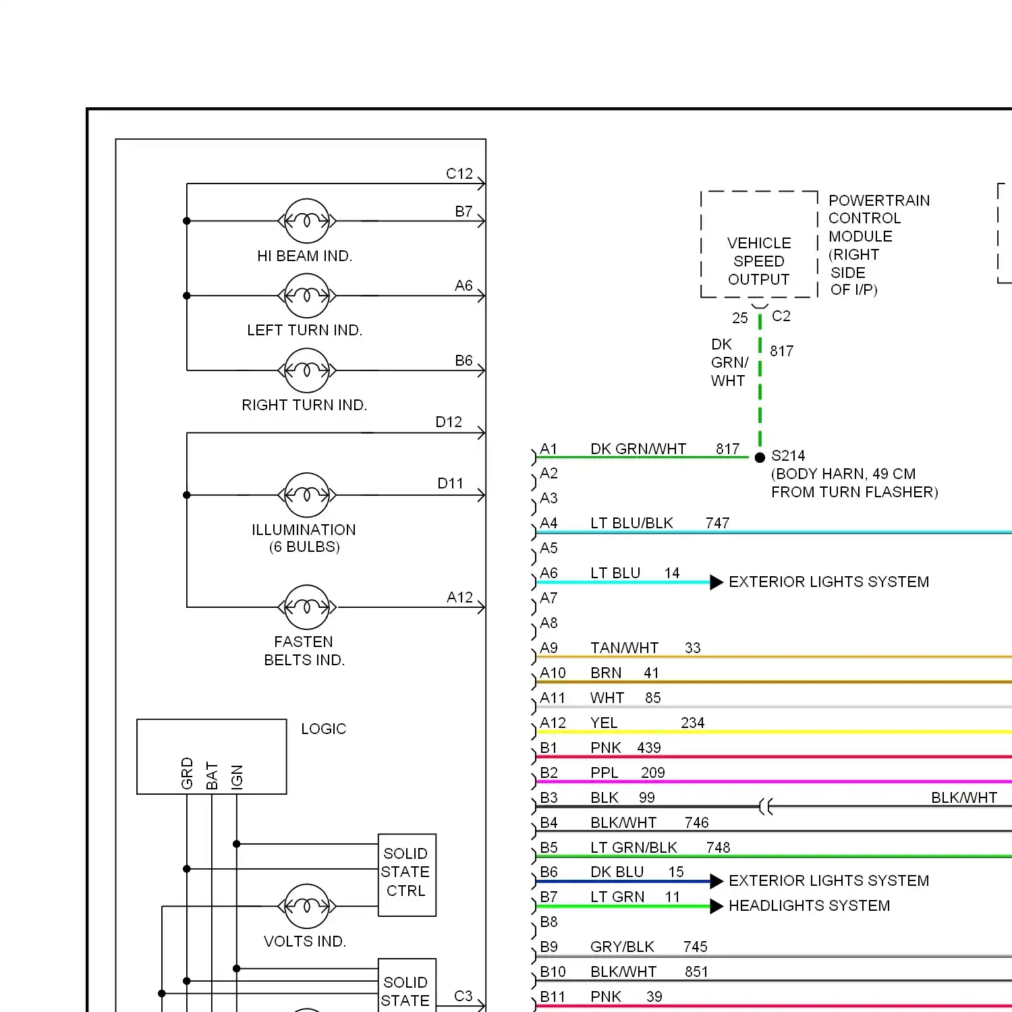Click the DK GRN/WHT 817 label on the A1 wire

point(665,449)
